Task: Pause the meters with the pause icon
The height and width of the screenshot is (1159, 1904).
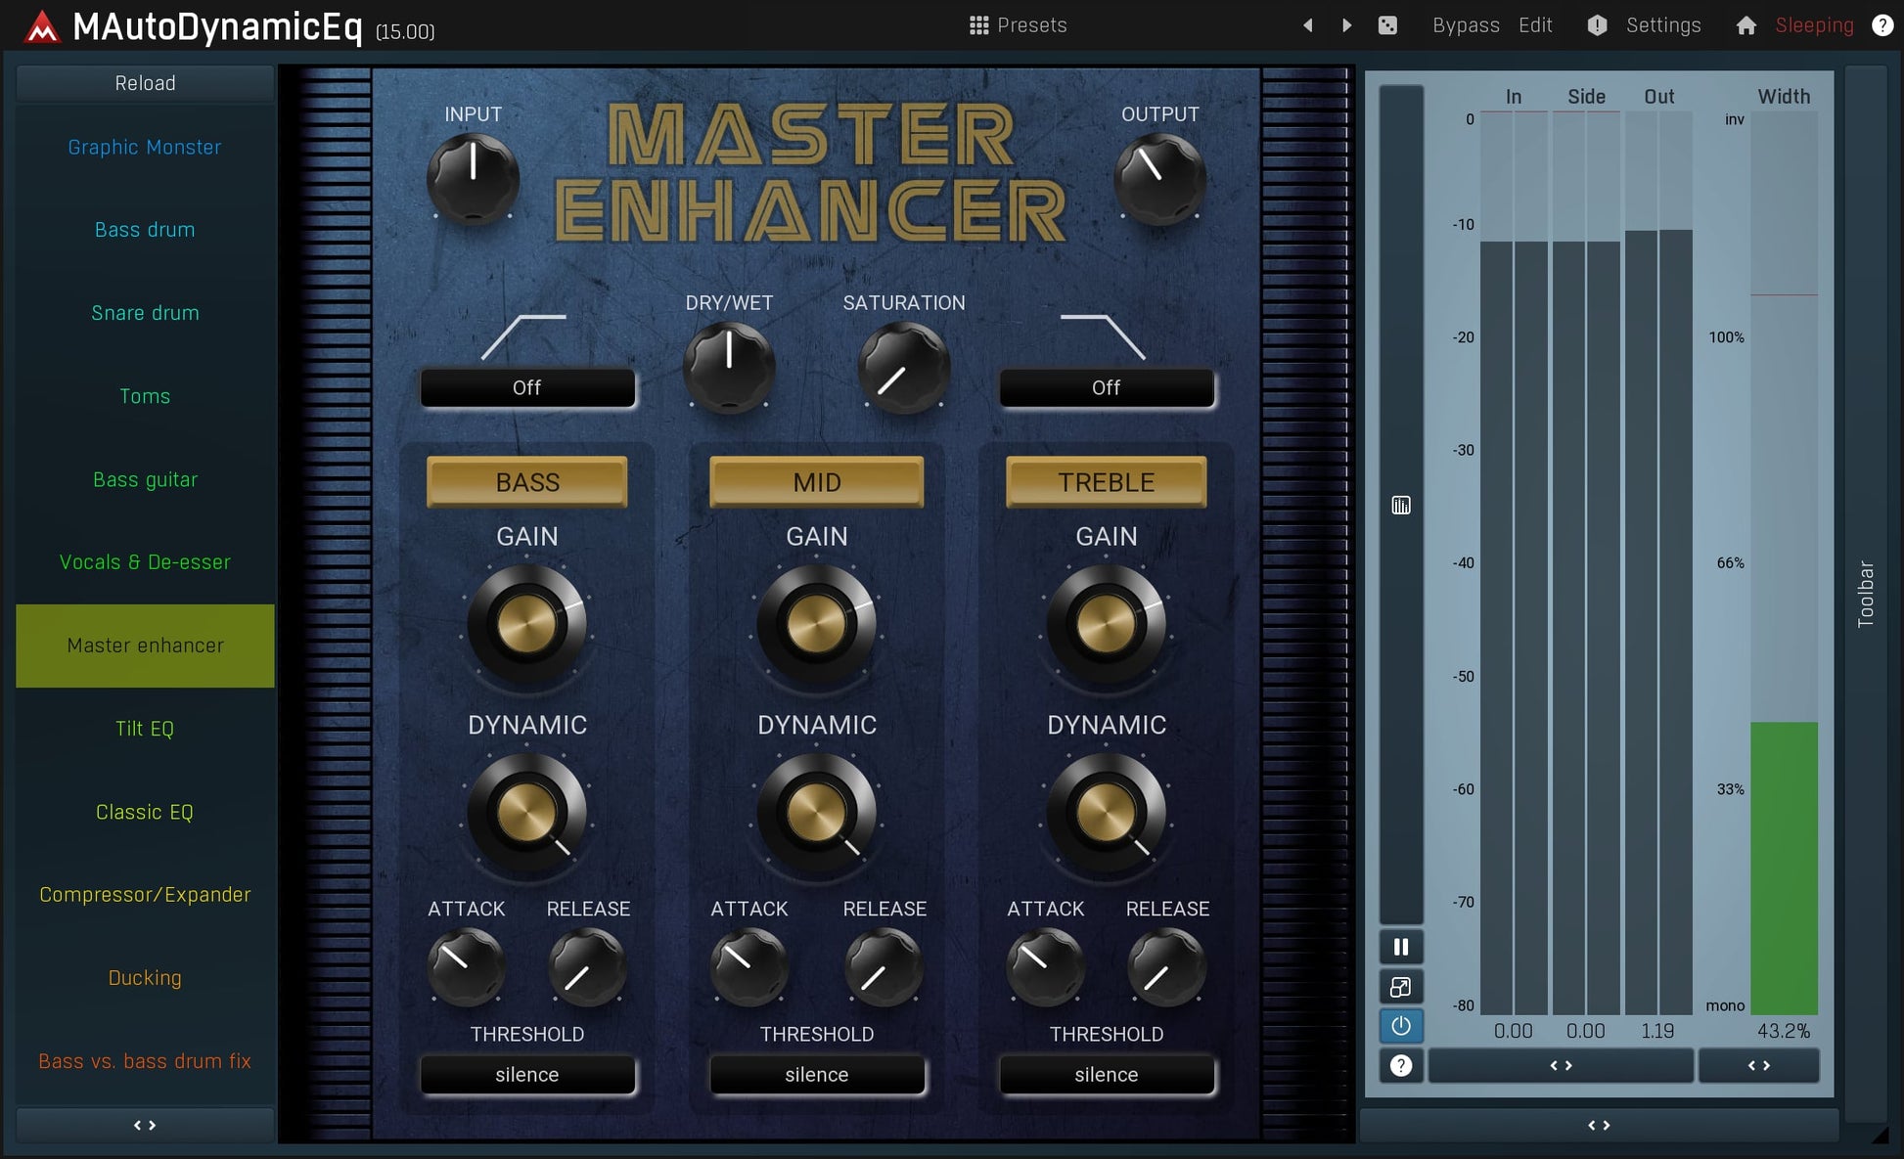Action: pyautogui.click(x=1401, y=947)
